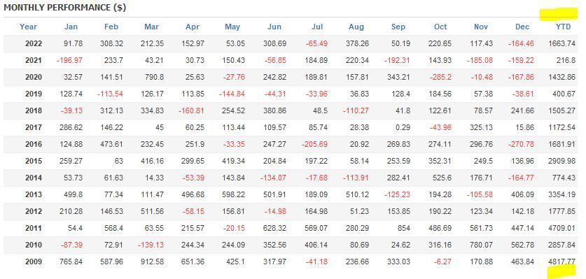Viewport: 586px width, 279px height.
Task: Click the 2020 Mar value 790.8
Action: (154, 77)
